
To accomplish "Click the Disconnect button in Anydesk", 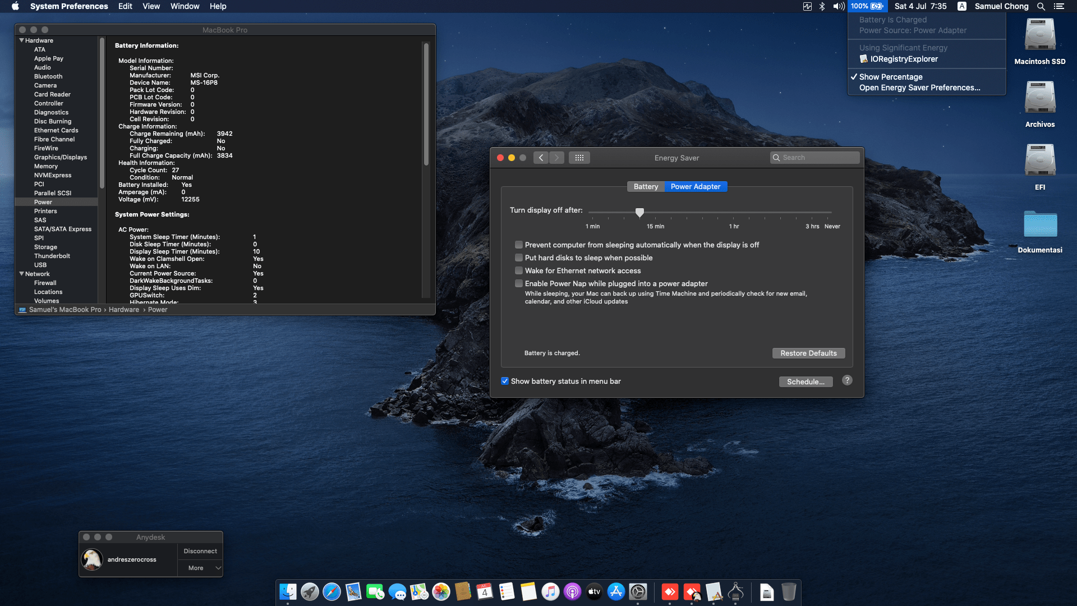I will pos(200,550).
